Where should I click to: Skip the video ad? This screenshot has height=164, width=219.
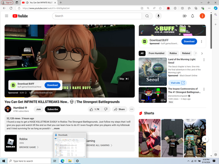[x=124, y=79]
